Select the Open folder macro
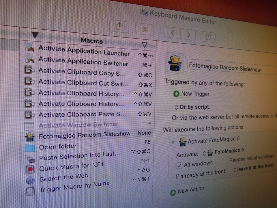 click(x=58, y=146)
